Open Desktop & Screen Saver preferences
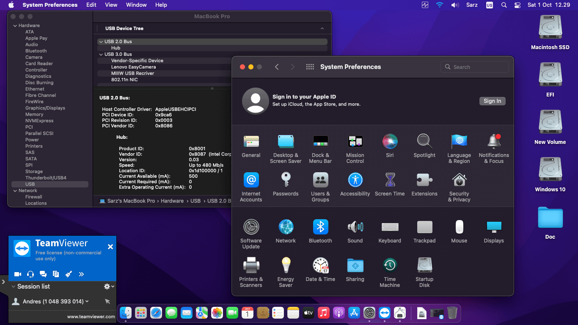 click(286, 149)
